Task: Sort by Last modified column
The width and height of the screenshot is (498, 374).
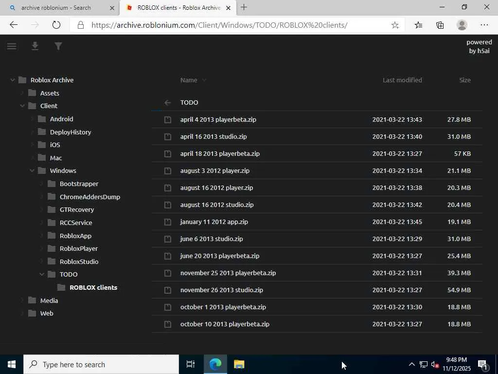Action: point(402,80)
